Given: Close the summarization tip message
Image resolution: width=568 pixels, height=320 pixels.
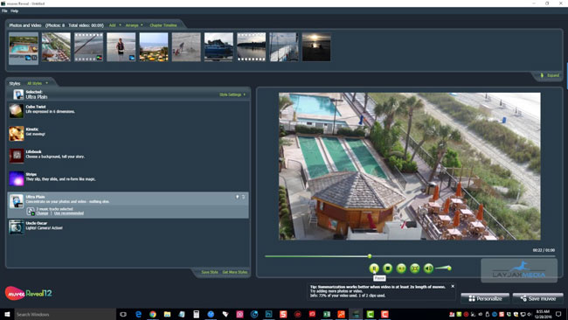Looking at the screenshot, I should click(453, 286).
